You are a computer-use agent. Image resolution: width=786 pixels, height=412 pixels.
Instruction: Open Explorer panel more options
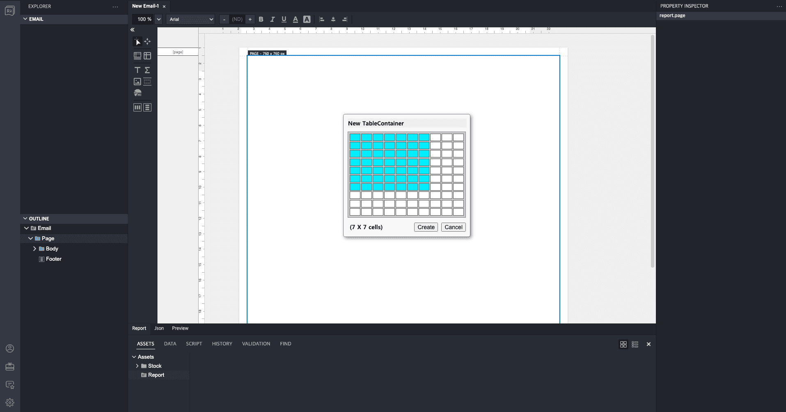[x=115, y=7]
